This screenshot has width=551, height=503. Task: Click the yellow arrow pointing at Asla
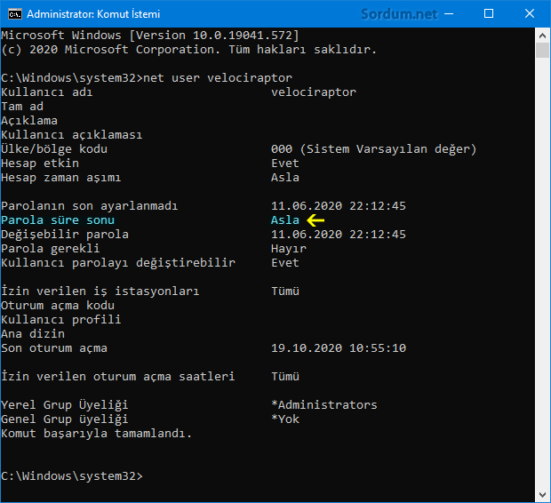[316, 220]
